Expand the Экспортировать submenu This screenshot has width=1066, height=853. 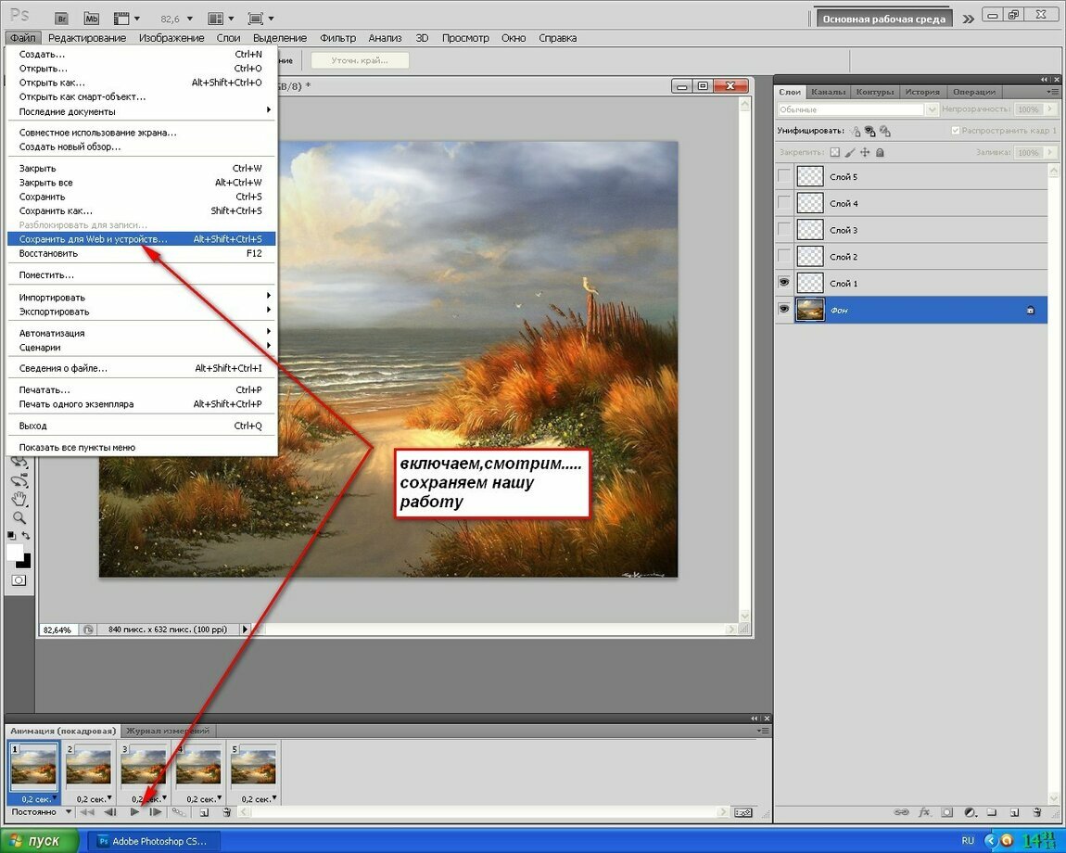point(141,312)
